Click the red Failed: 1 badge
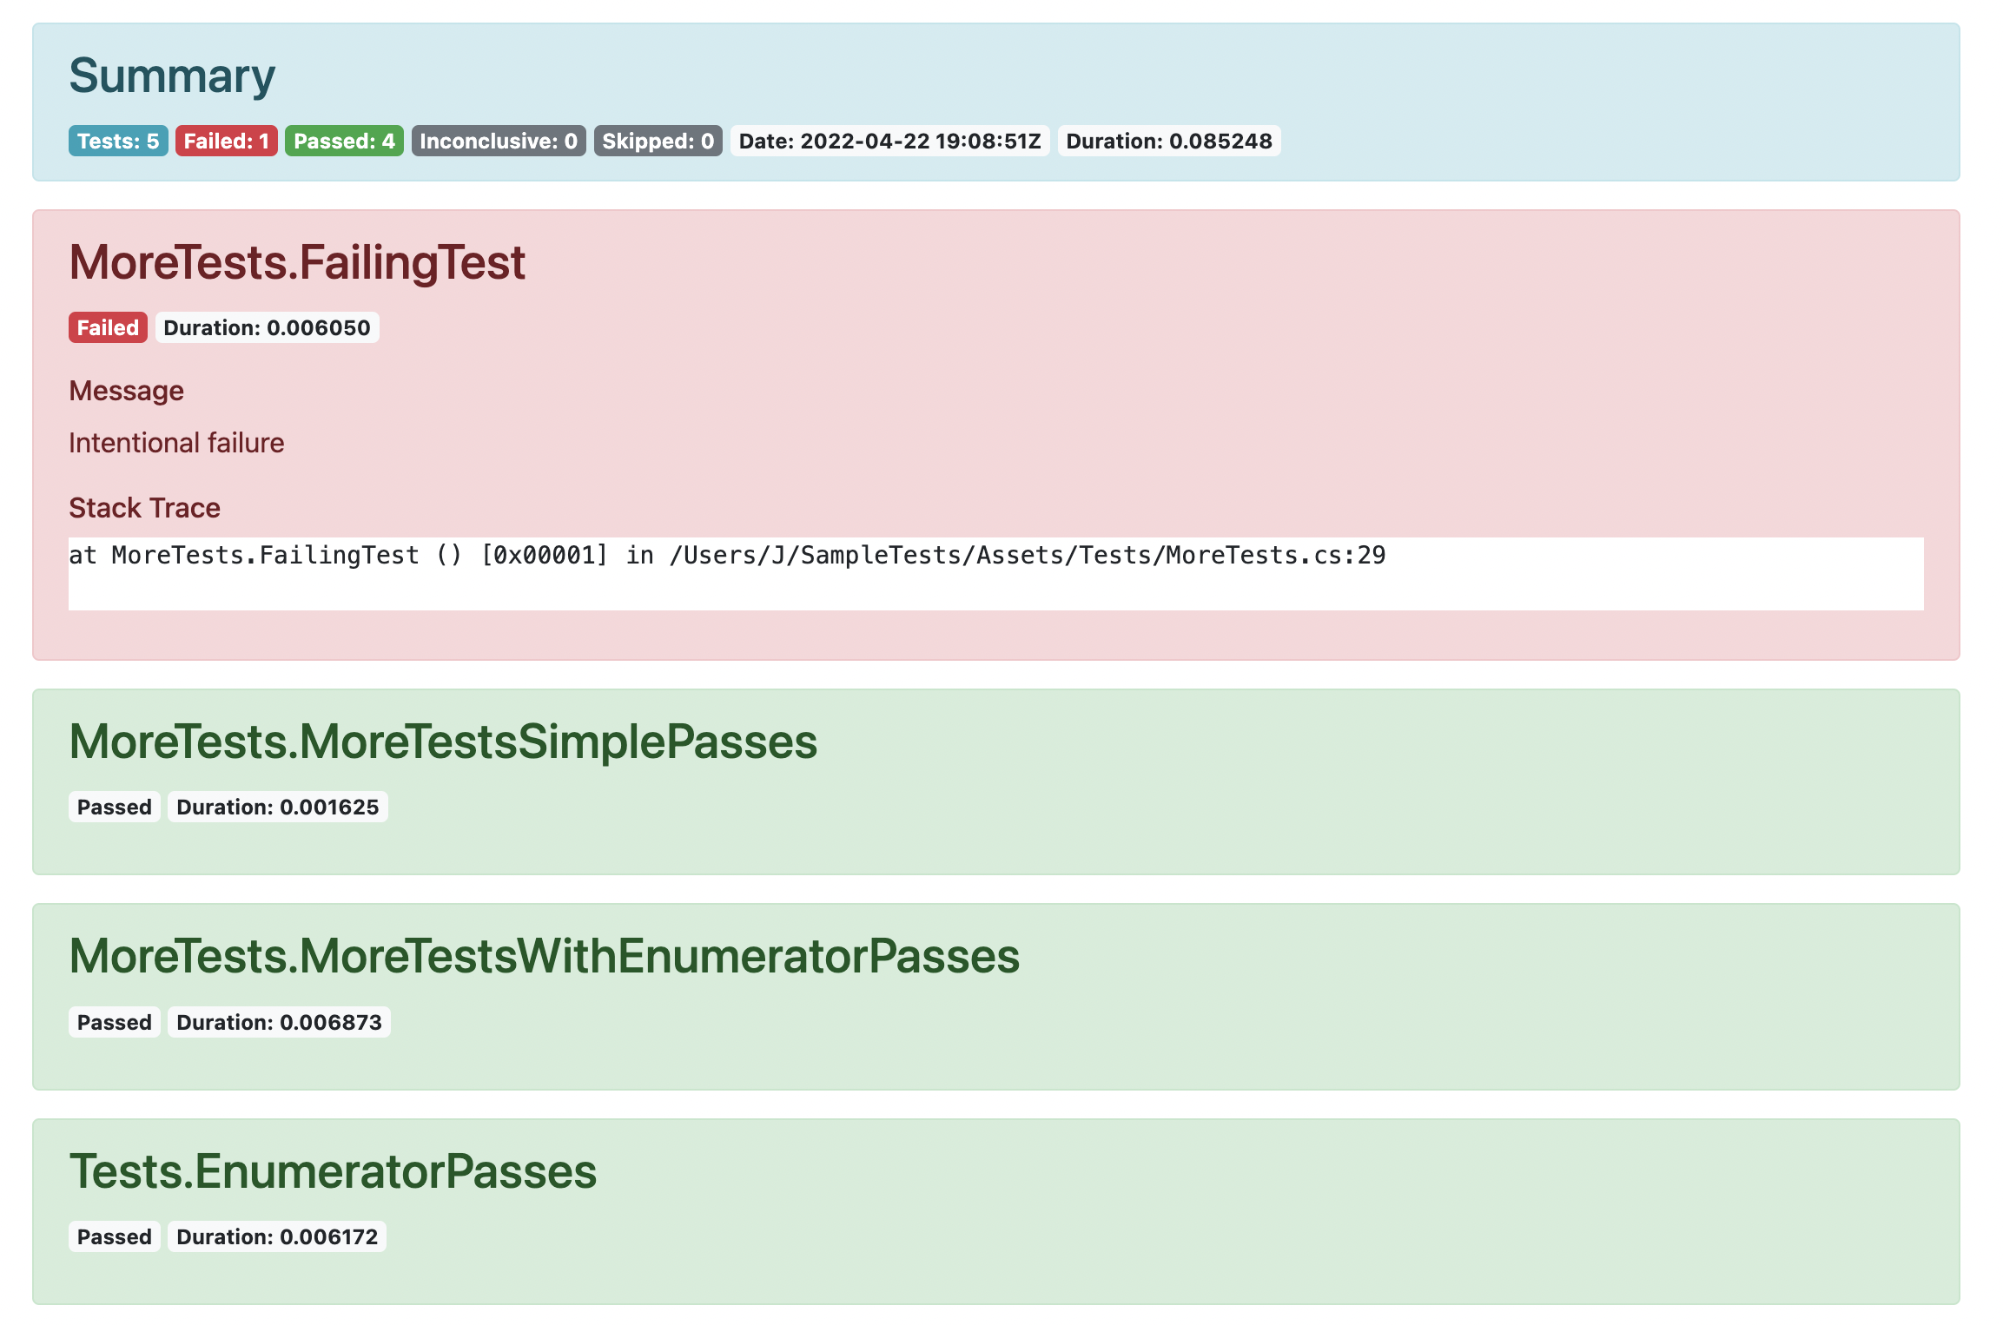 coord(226,141)
